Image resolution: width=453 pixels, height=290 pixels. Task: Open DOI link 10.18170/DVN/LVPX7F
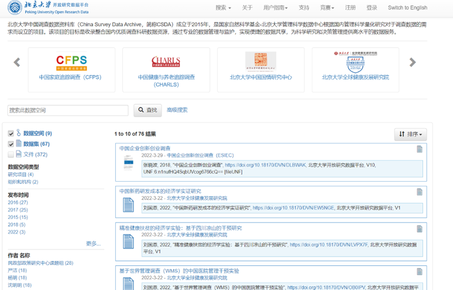click(329, 245)
